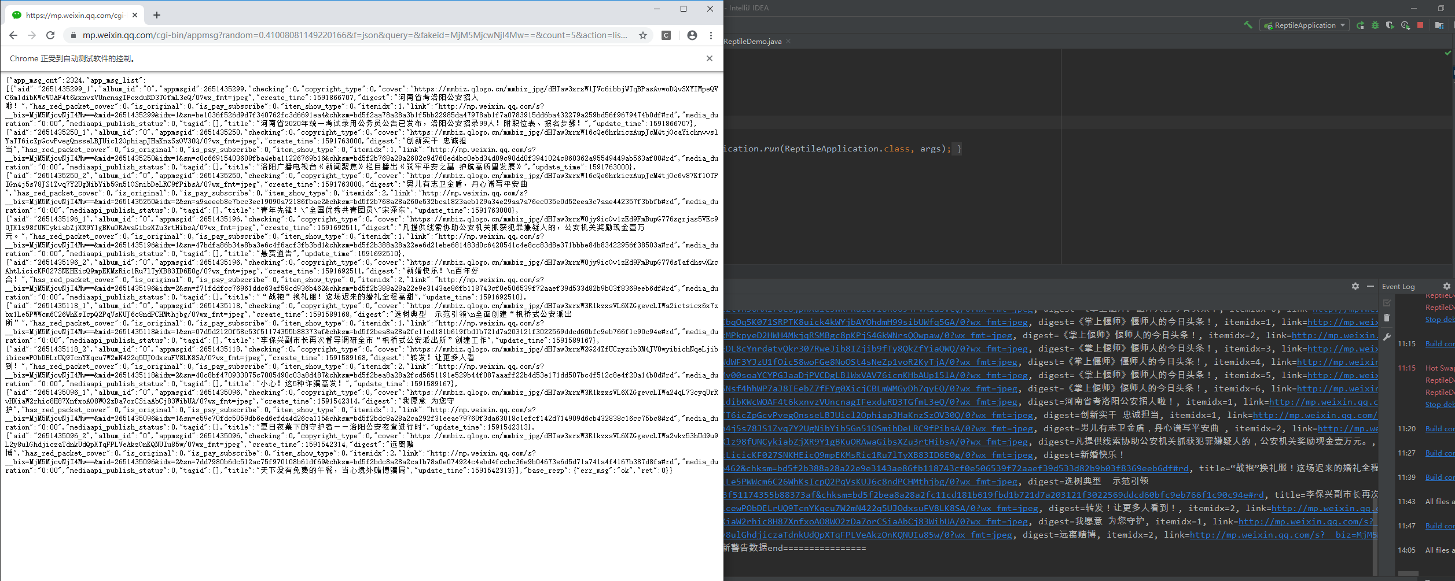
Task: Click the SpringApplication run code line in the editor
Action: point(843,149)
